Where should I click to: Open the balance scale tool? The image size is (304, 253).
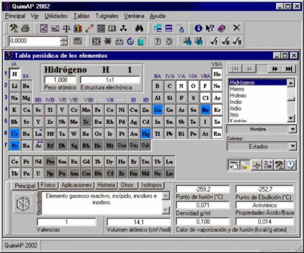pyautogui.click(x=67, y=28)
